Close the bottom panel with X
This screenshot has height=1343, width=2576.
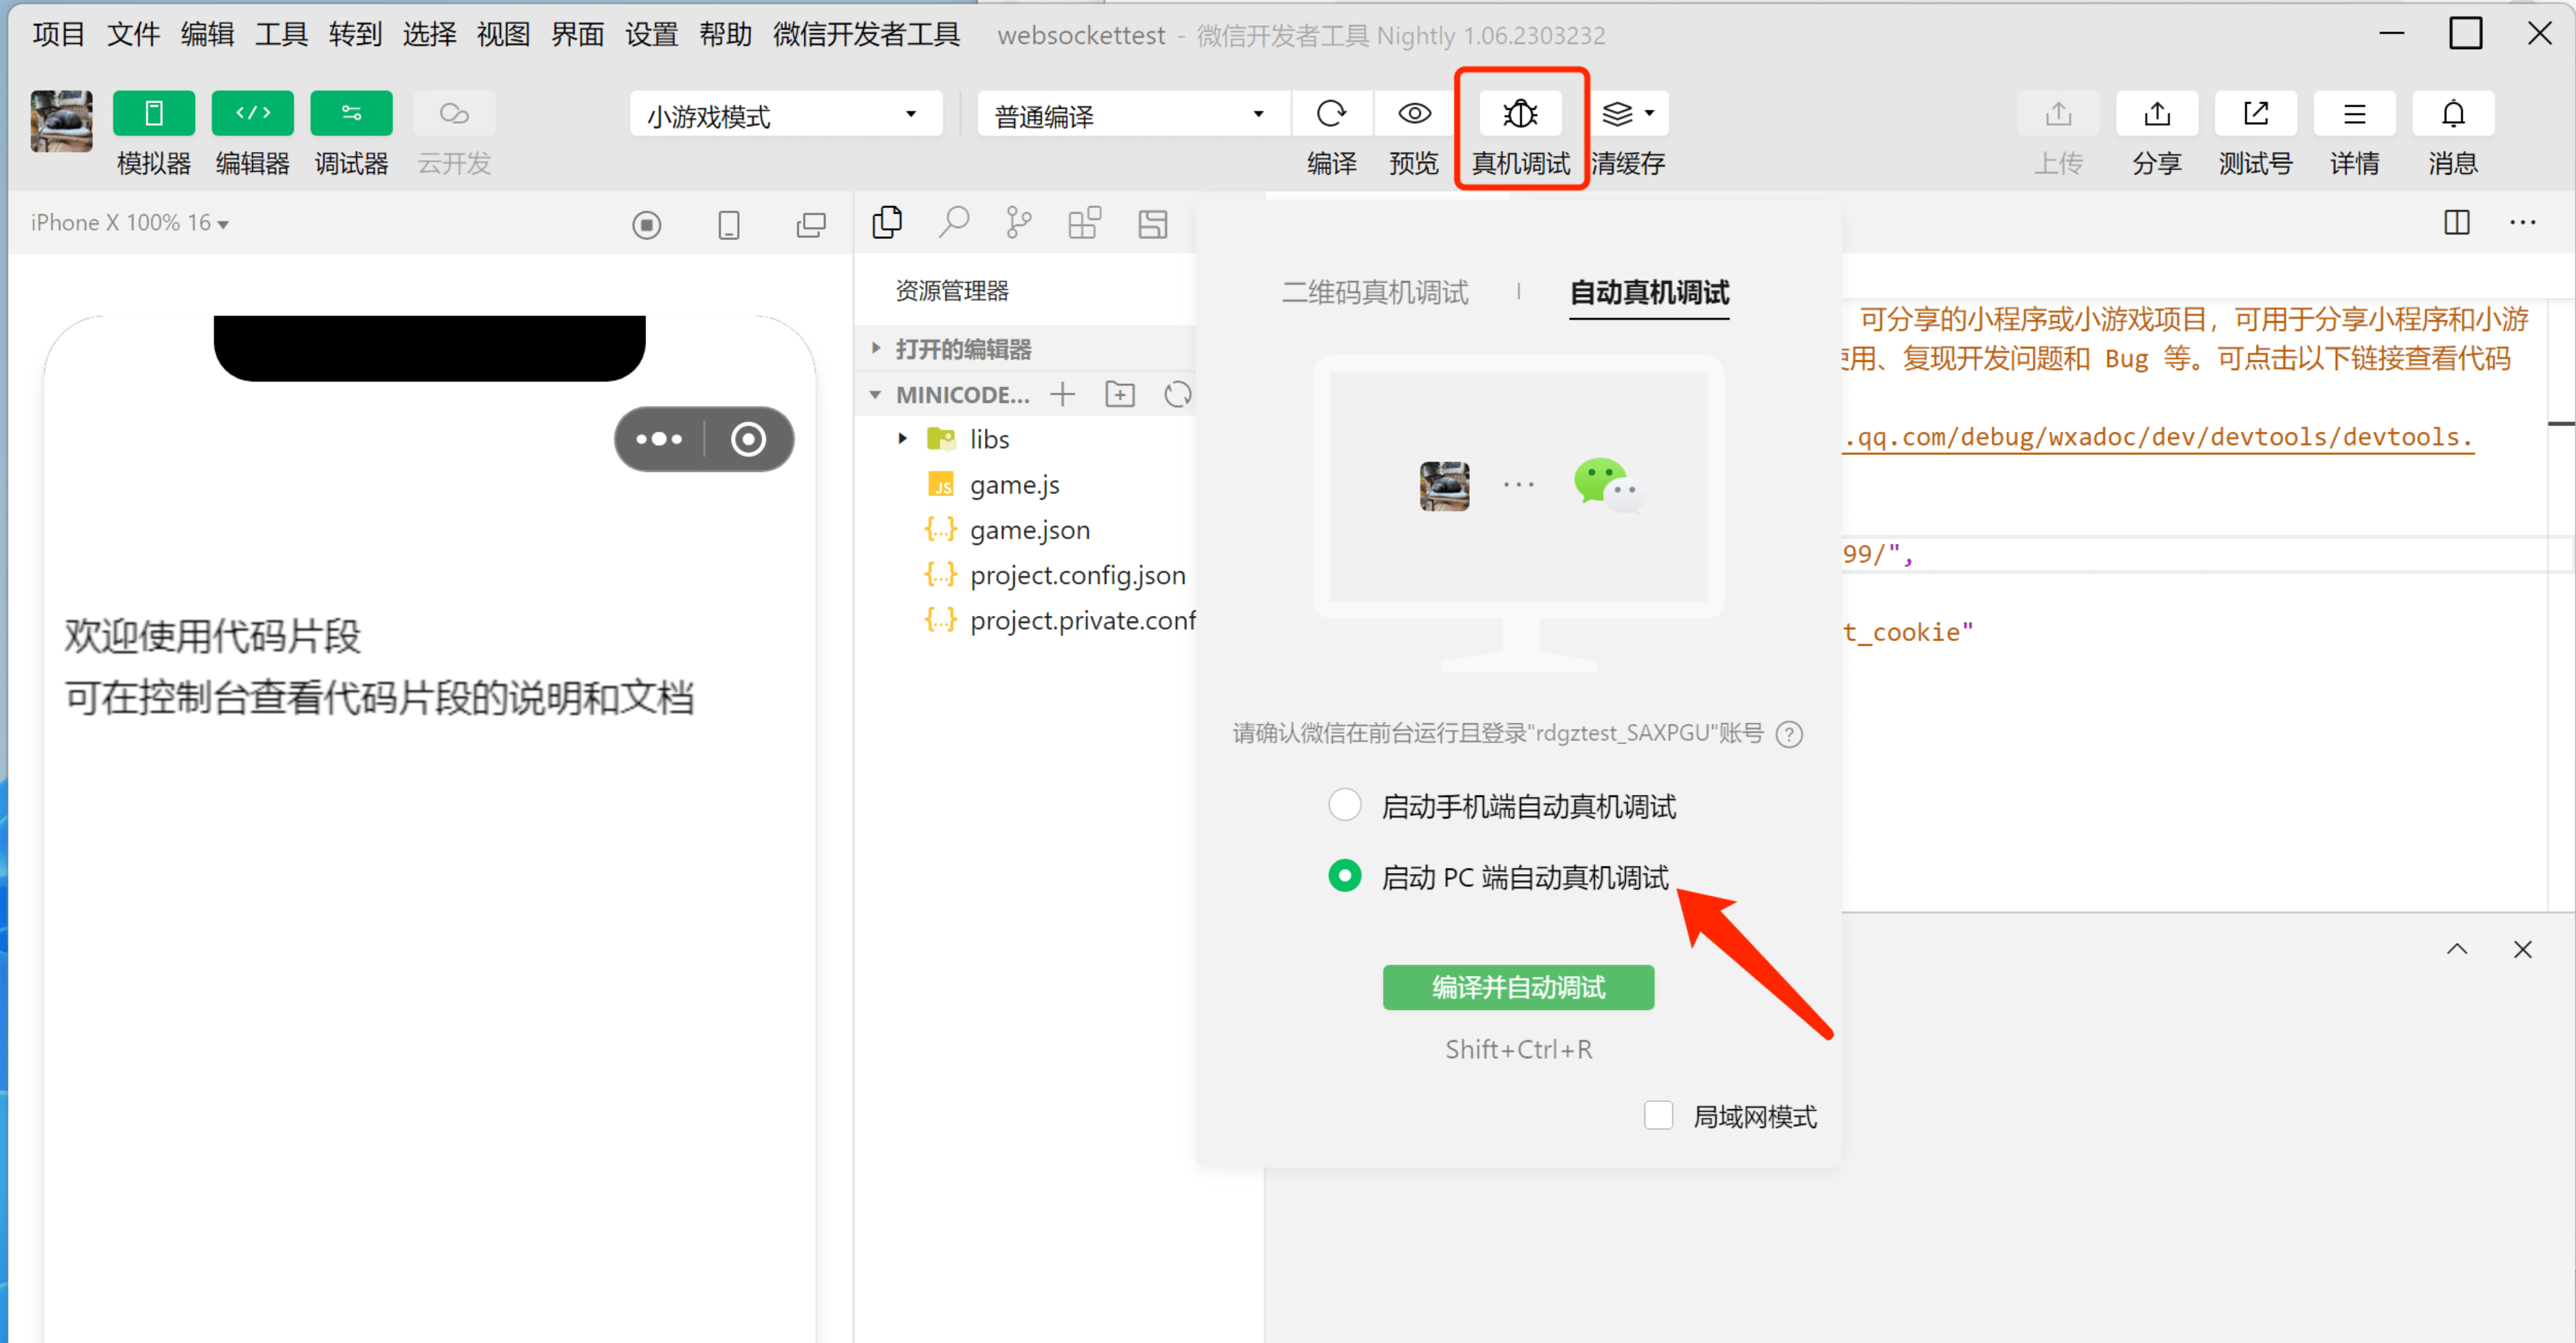[x=2523, y=950]
